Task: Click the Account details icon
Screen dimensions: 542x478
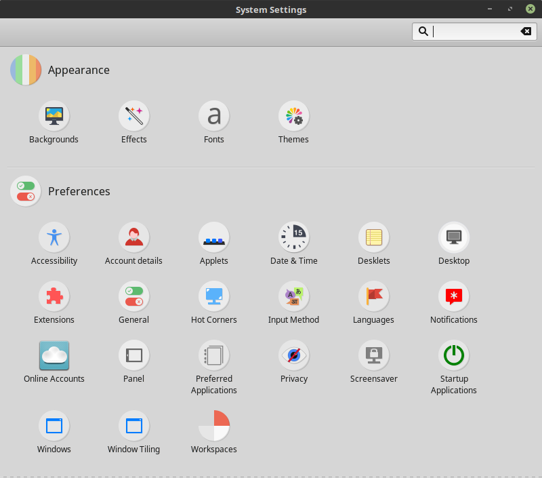Action: click(x=134, y=238)
